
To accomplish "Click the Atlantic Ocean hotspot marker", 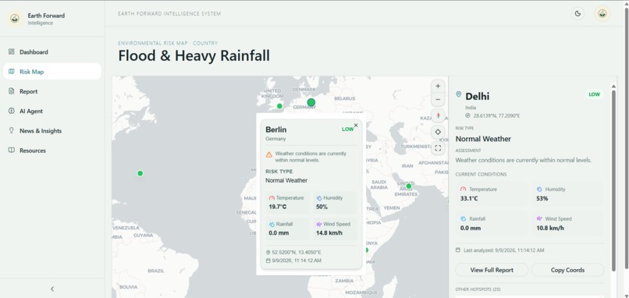I will tap(140, 173).
